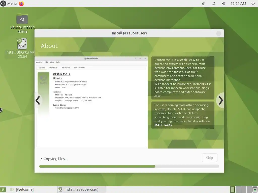Click the System Monitor screenshot in slideshow
The width and height of the screenshot is (258, 193).
(x=91, y=103)
